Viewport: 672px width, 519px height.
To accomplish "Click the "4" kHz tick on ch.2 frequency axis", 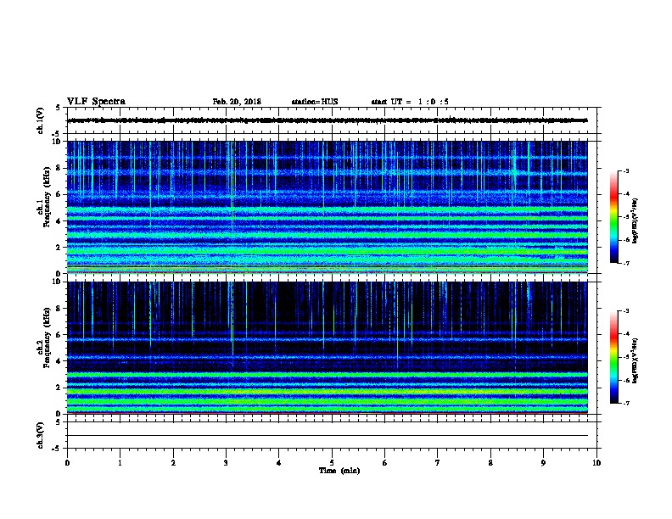I will tap(59, 361).
